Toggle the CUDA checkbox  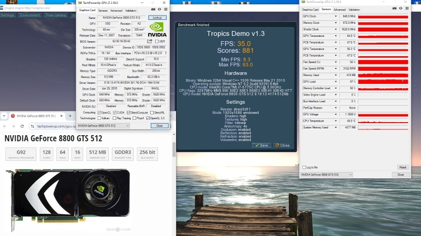(115, 112)
